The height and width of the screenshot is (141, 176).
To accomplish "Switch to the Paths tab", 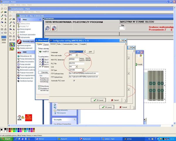I will 59,44.
